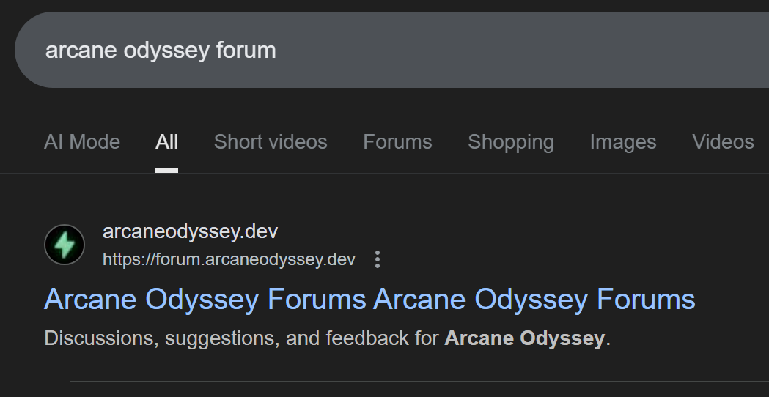Open the Arcane Odyssey Forums result title
Screen dimensions: 769x397
point(369,300)
